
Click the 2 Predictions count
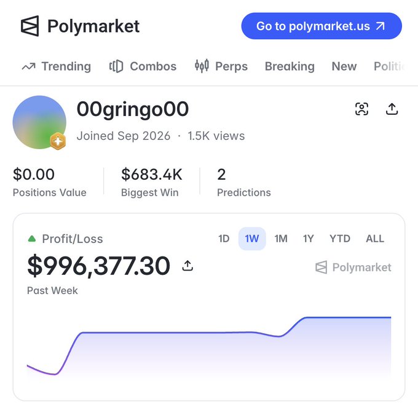coord(221,174)
